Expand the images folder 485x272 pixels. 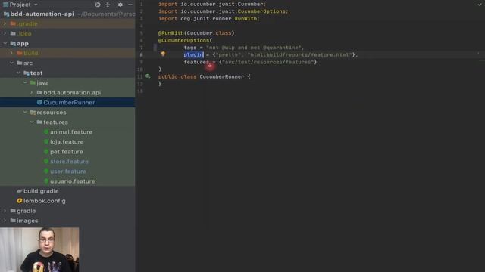(5, 221)
